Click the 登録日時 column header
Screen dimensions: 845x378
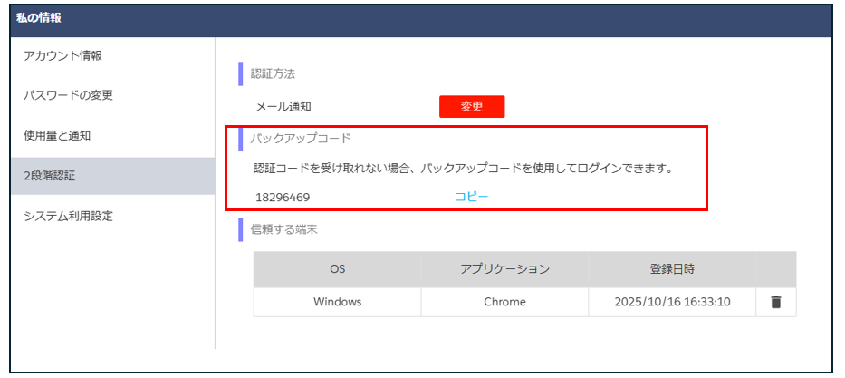click(671, 269)
